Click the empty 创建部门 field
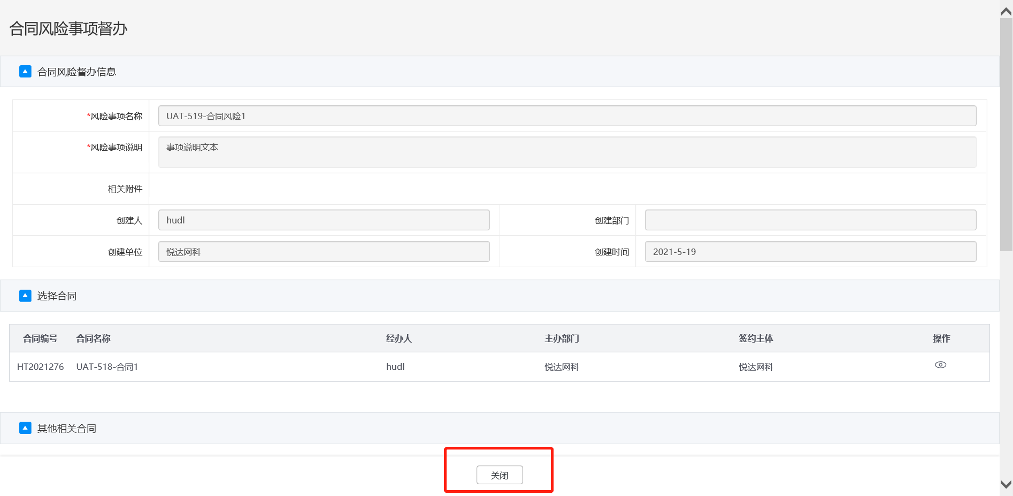 click(810, 220)
